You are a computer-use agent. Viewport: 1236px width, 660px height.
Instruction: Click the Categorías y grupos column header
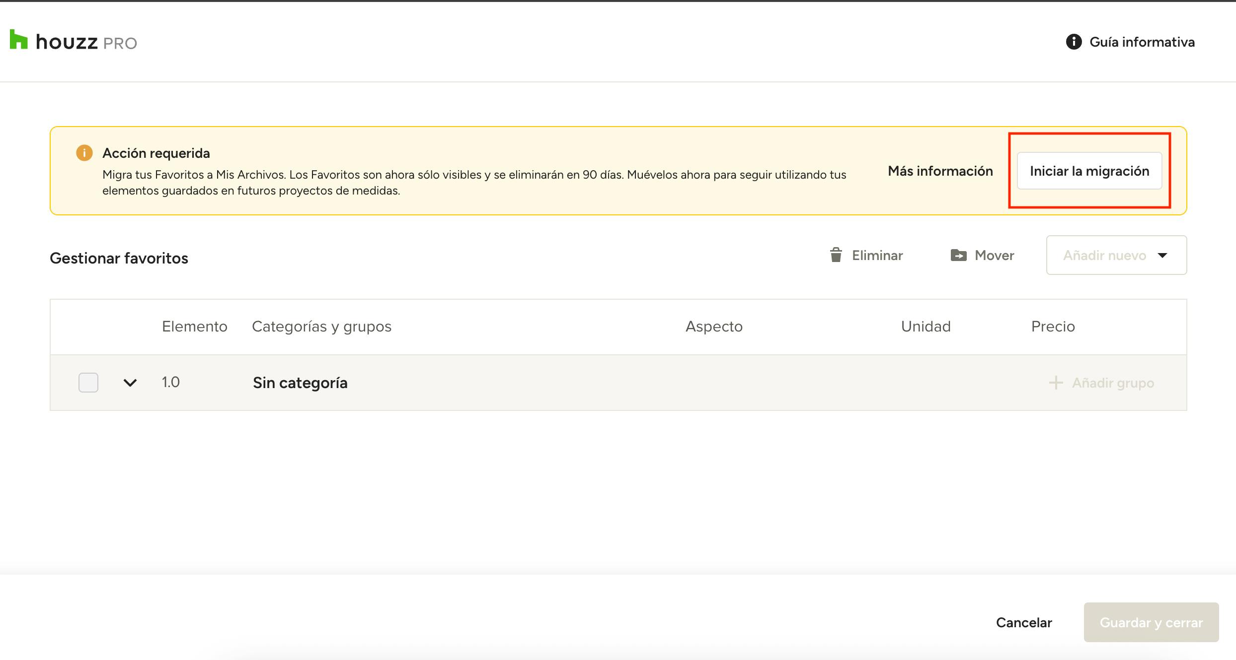click(321, 327)
